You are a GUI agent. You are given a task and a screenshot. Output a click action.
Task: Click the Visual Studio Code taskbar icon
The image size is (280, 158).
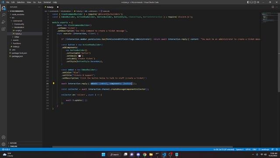click(164, 154)
